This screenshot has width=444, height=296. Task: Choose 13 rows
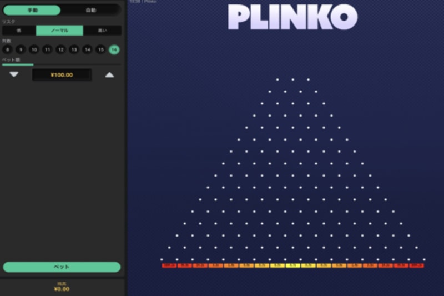[x=74, y=49]
